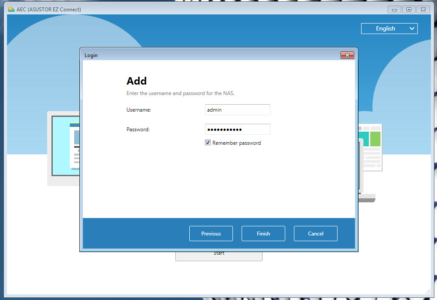Minimize the AEC main window
This screenshot has height=300, width=437.
point(394,10)
